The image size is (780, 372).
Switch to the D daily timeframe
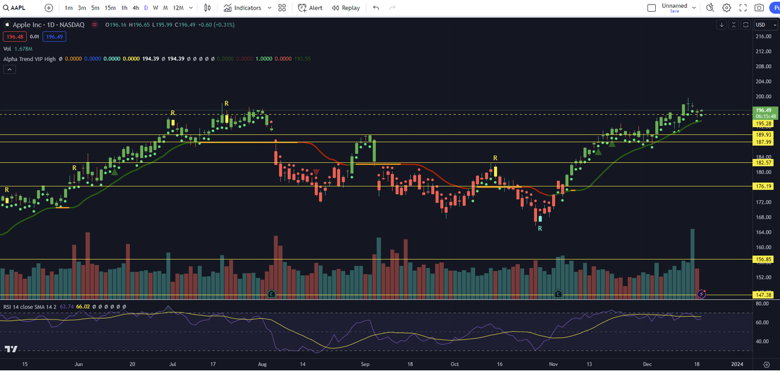pos(146,8)
